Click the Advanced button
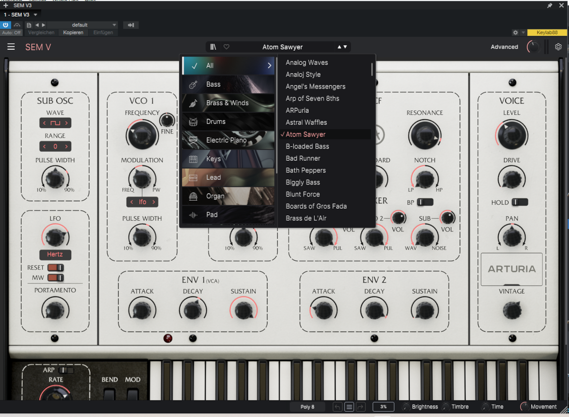 point(504,47)
